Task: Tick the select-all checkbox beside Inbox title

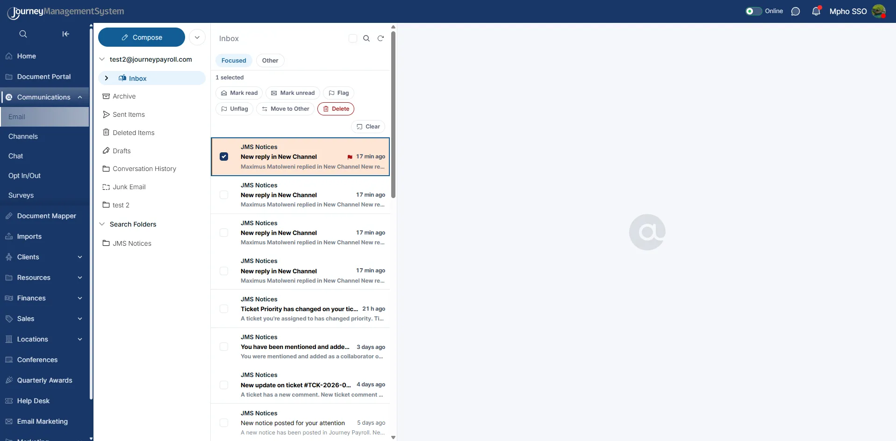Action: (x=353, y=38)
